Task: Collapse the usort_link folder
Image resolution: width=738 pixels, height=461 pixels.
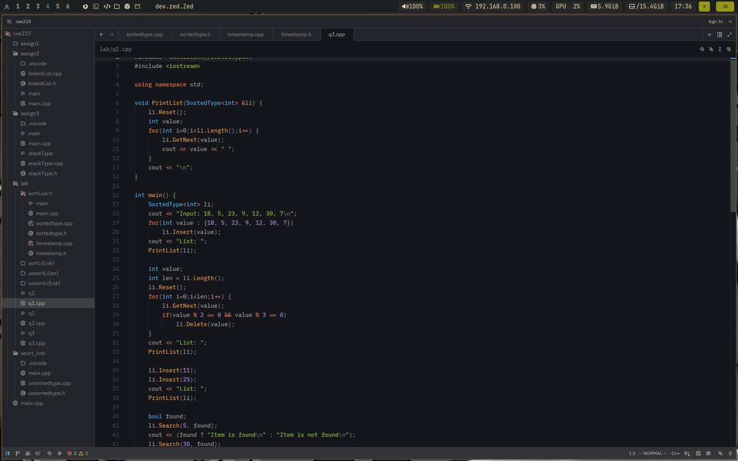Action: (x=47, y=353)
